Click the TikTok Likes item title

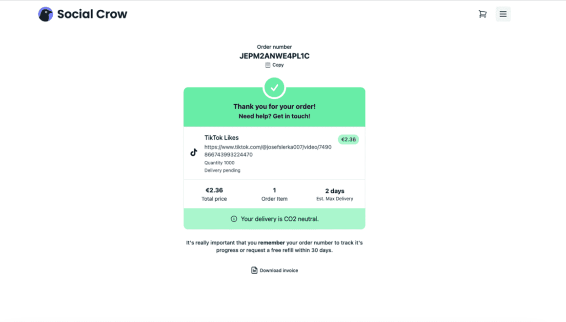point(222,138)
